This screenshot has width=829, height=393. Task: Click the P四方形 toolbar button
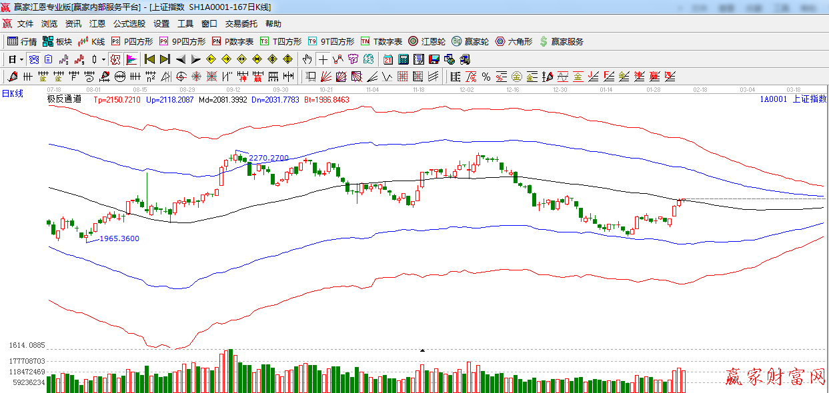132,41
